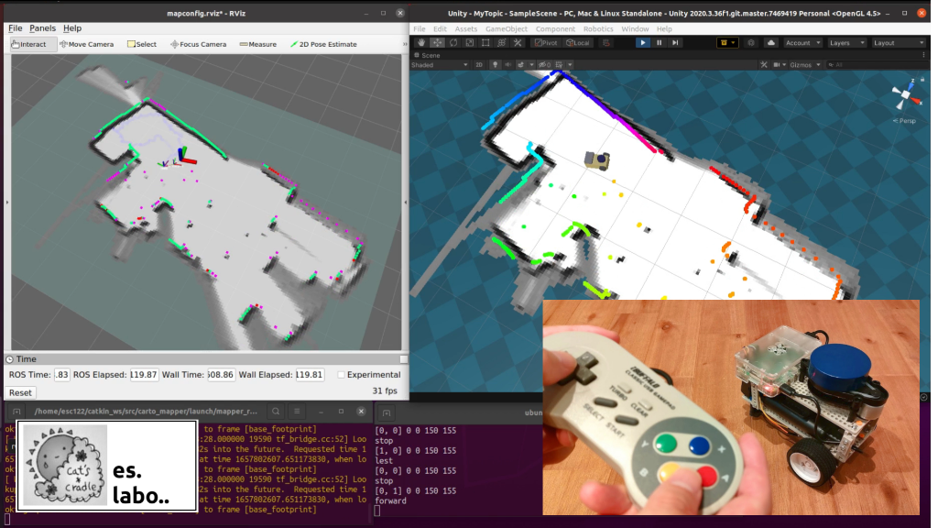This screenshot has height=528, width=938.
Task: Activate the Measure tool in RViz
Action: tap(257, 44)
